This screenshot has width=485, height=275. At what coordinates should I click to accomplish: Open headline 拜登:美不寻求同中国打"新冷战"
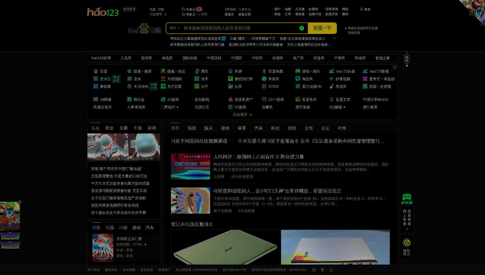click(116, 169)
